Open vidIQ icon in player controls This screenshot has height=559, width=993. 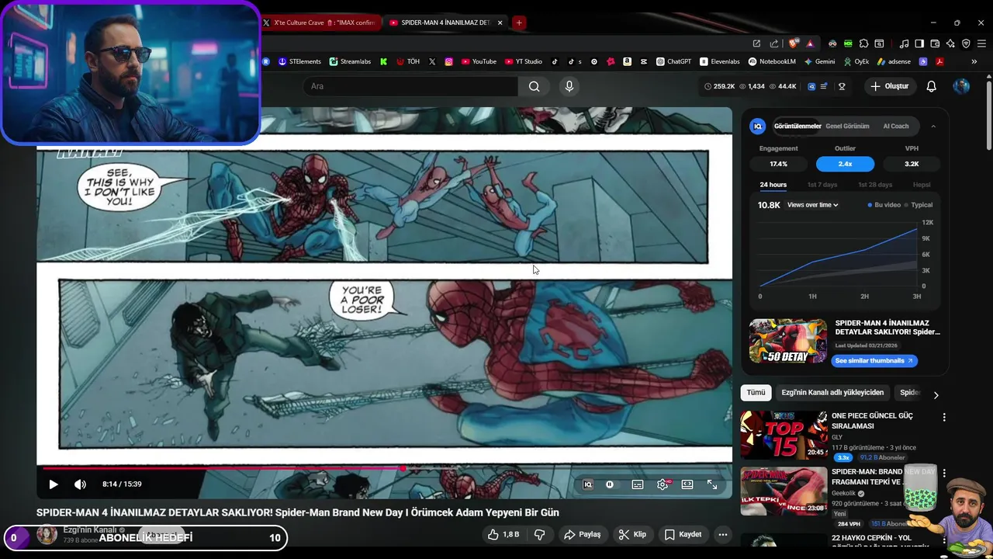(588, 484)
